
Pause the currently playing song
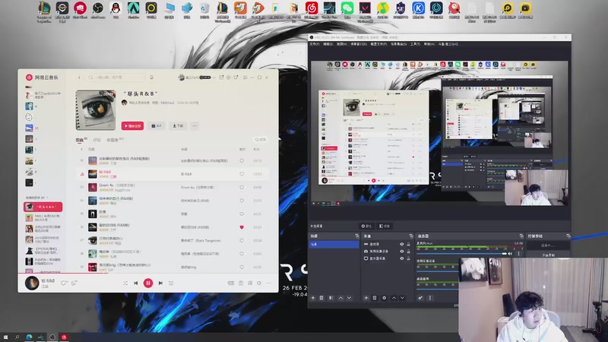coord(148,283)
